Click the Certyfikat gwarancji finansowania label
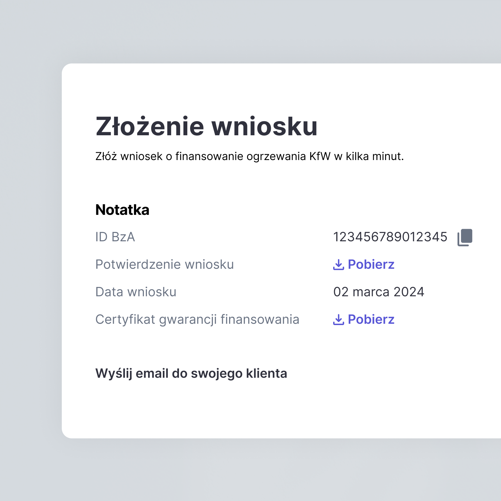The height and width of the screenshot is (501, 501). pos(197,320)
